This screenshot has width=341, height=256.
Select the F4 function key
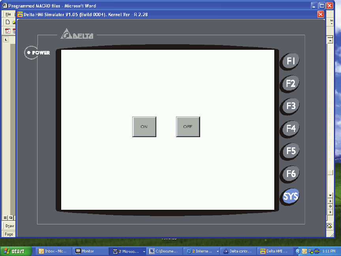click(290, 129)
